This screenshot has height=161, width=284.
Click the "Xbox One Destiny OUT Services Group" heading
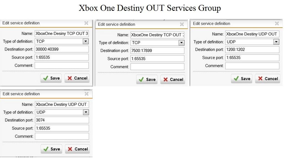click(x=149, y=8)
